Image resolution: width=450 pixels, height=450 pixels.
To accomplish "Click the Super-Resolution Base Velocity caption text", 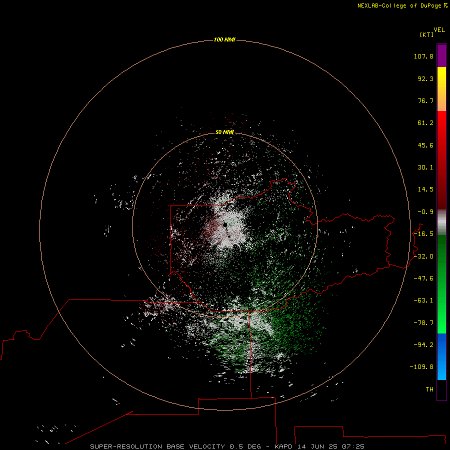I will [227, 446].
